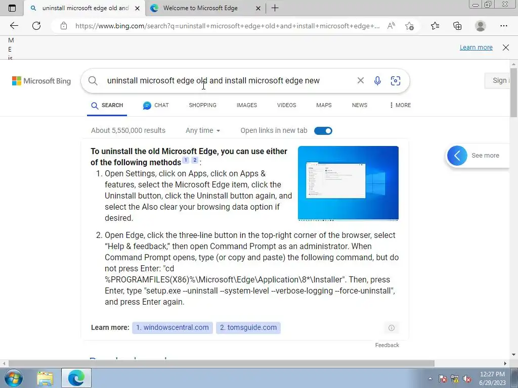This screenshot has height=388, width=518.
Task: Clear the Bing search query
Action: coord(360,80)
